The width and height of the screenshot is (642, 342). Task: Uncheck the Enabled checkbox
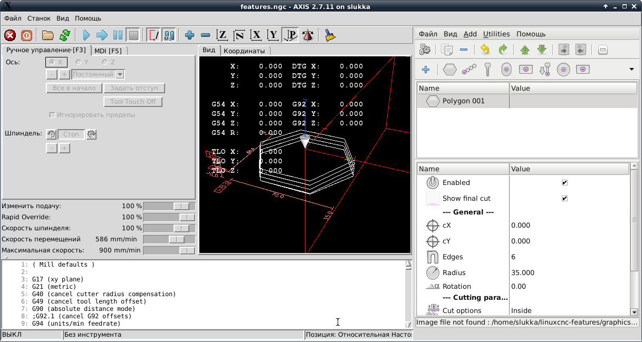pyautogui.click(x=564, y=183)
